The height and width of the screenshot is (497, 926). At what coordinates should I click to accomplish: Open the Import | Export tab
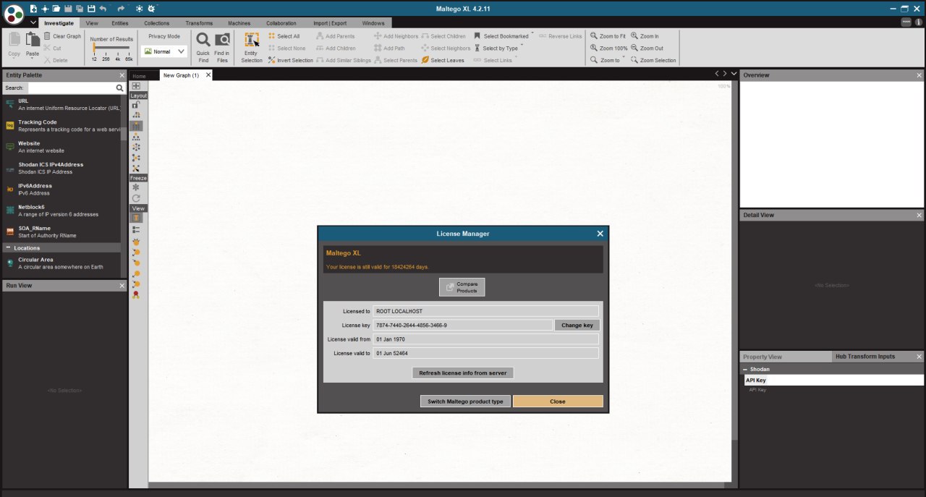(330, 23)
